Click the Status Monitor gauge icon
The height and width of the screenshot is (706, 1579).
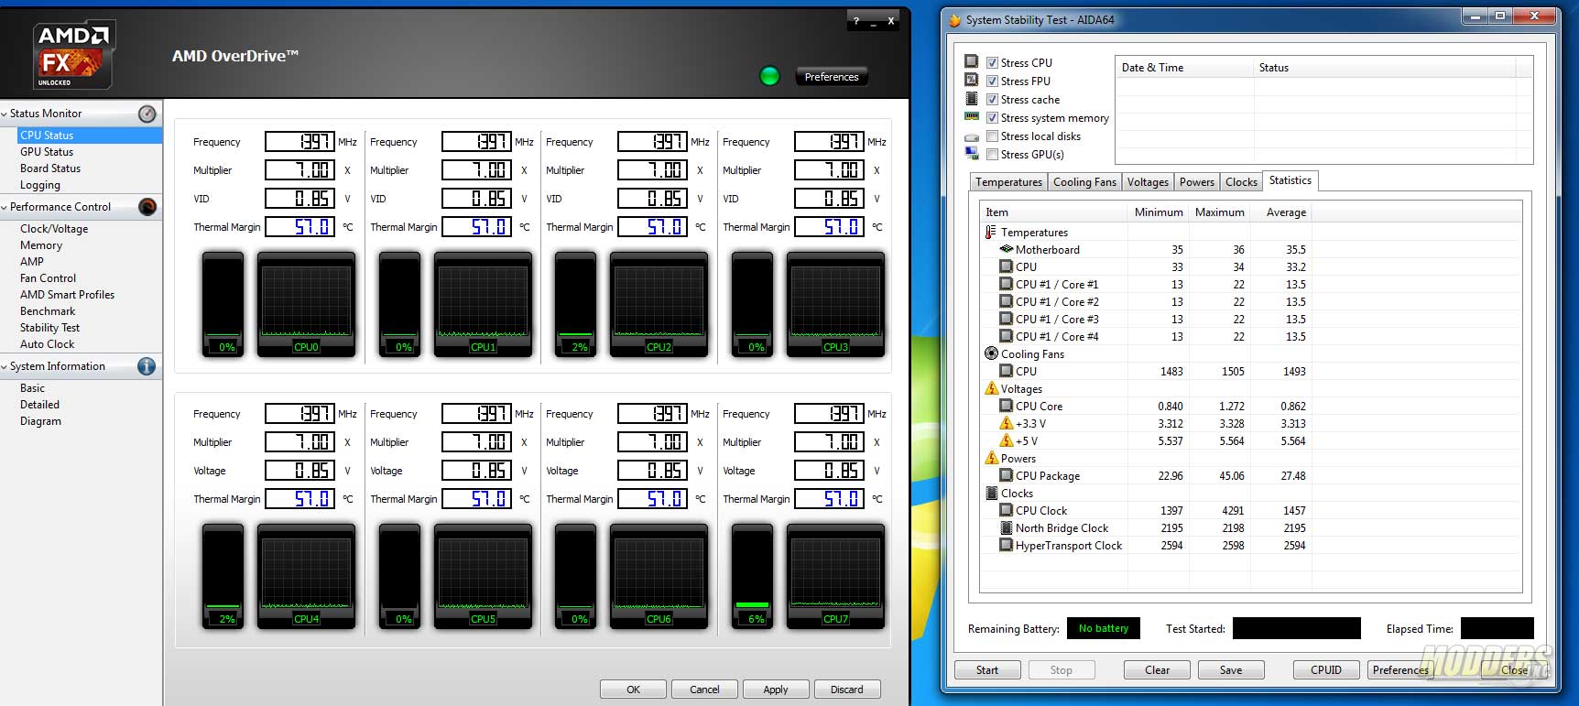147,114
